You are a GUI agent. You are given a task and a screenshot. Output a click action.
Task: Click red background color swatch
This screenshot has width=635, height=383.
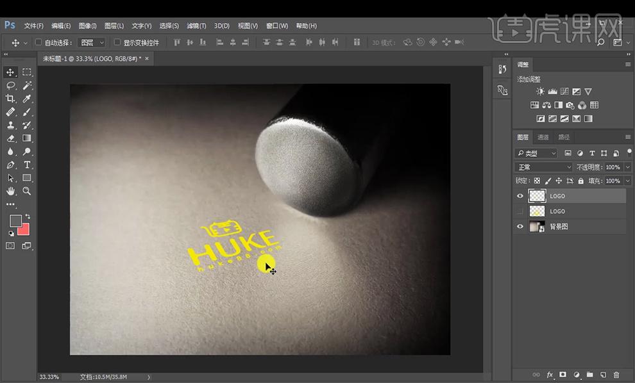pos(24,231)
